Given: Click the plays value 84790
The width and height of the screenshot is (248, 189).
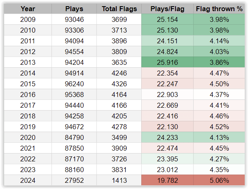Looking at the screenshot, I should (x=74, y=137).
